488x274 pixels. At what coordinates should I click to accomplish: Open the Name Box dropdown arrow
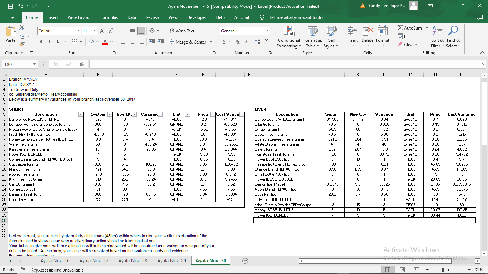(x=34, y=64)
